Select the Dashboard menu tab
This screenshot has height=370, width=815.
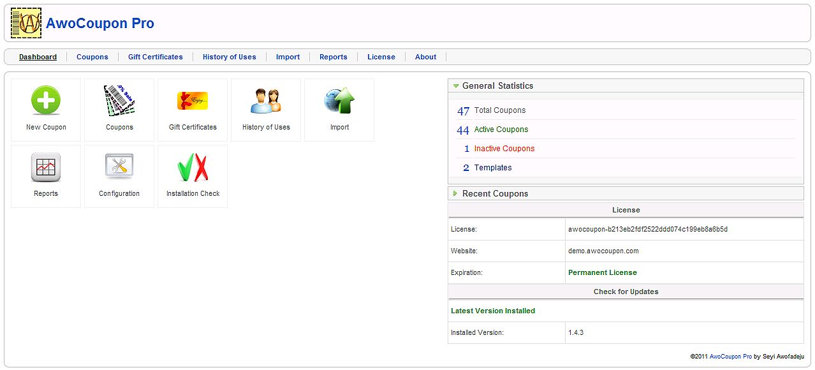click(x=38, y=57)
